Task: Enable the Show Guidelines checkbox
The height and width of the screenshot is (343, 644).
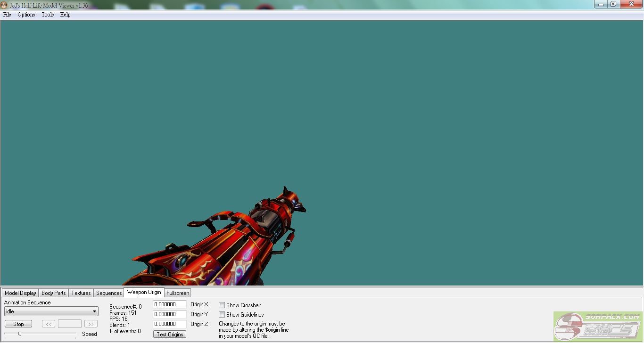Action: 222,315
